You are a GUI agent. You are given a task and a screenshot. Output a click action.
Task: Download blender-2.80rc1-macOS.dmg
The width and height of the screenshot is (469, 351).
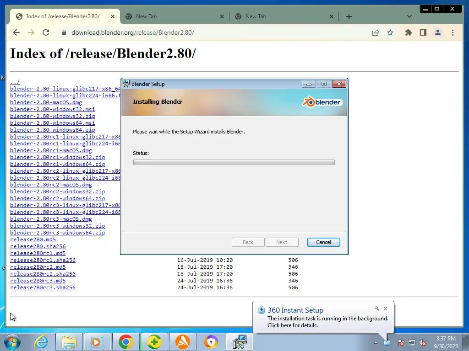(x=51, y=150)
